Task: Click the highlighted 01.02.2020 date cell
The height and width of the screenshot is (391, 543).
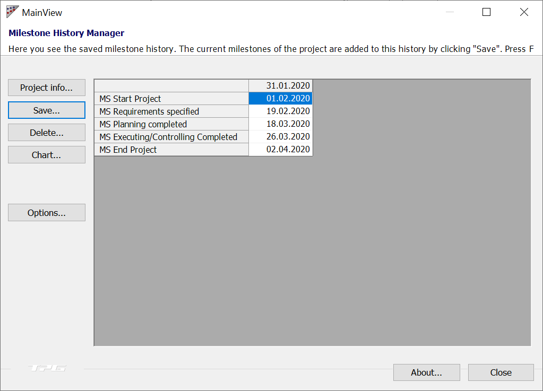Action: (x=280, y=98)
